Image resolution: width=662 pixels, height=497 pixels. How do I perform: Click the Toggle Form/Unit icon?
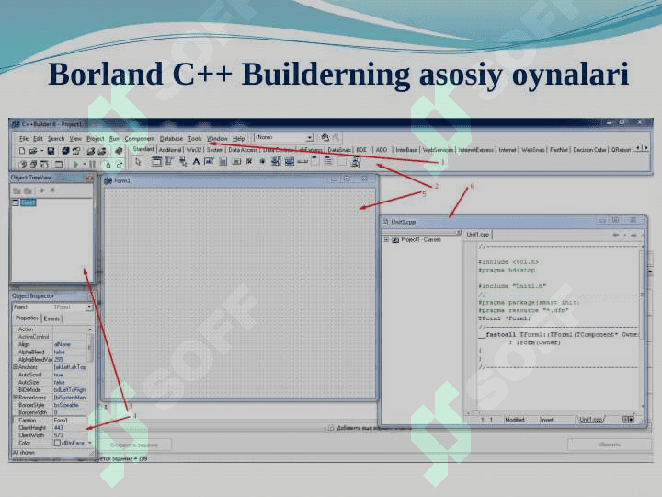point(44,164)
